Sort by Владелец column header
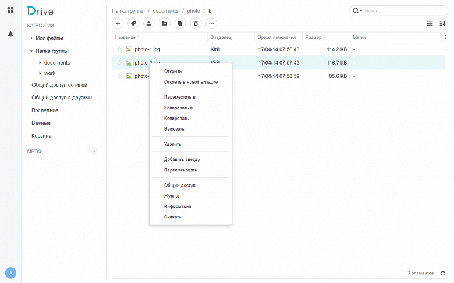This screenshot has height=283, width=454. point(221,37)
